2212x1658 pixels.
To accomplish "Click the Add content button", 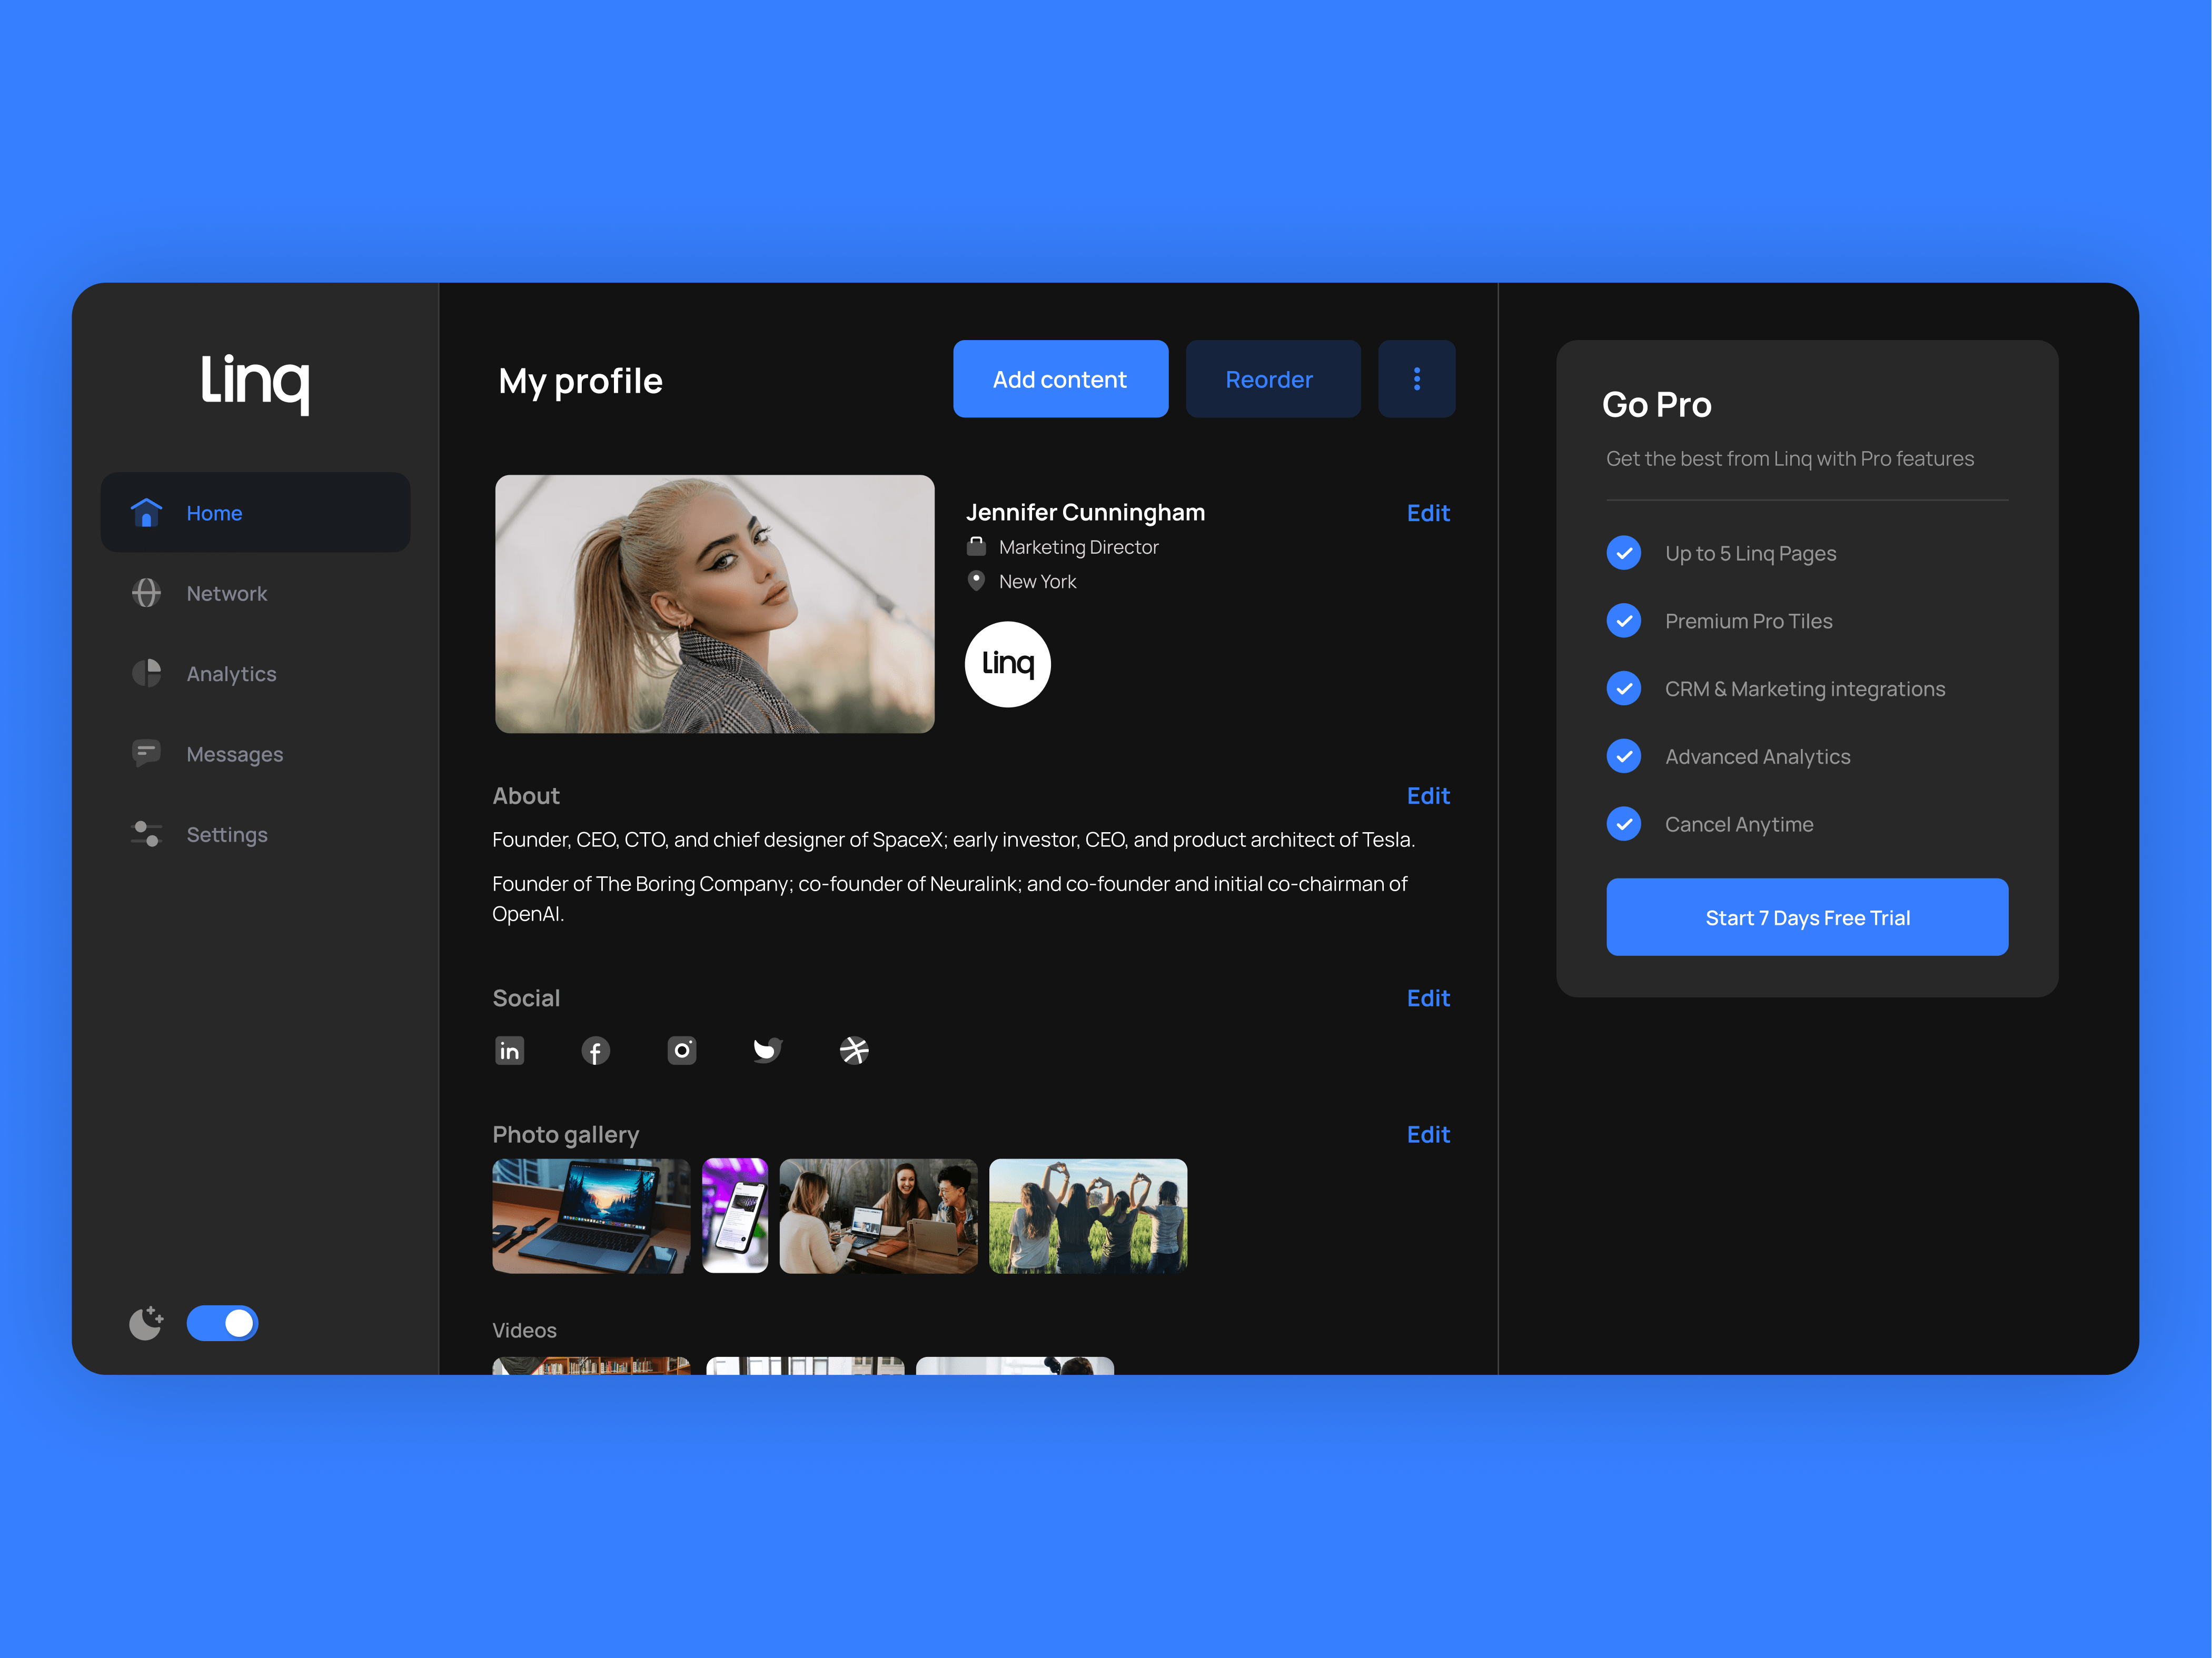I will (x=1061, y=379).
